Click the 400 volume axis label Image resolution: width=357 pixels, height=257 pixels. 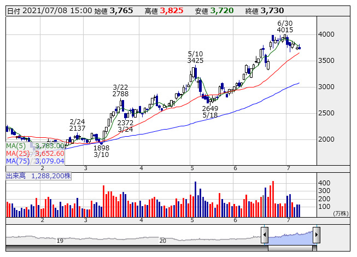(x=324, y=183)
